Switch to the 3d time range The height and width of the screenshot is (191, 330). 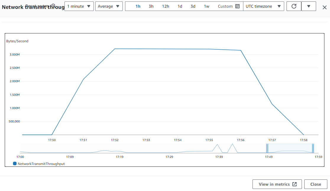click(x=193, y=6)
